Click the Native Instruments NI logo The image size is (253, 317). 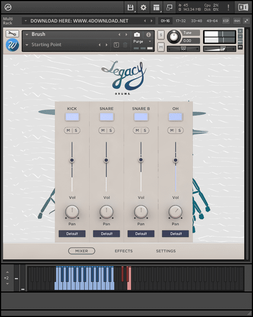click(243, 8)
